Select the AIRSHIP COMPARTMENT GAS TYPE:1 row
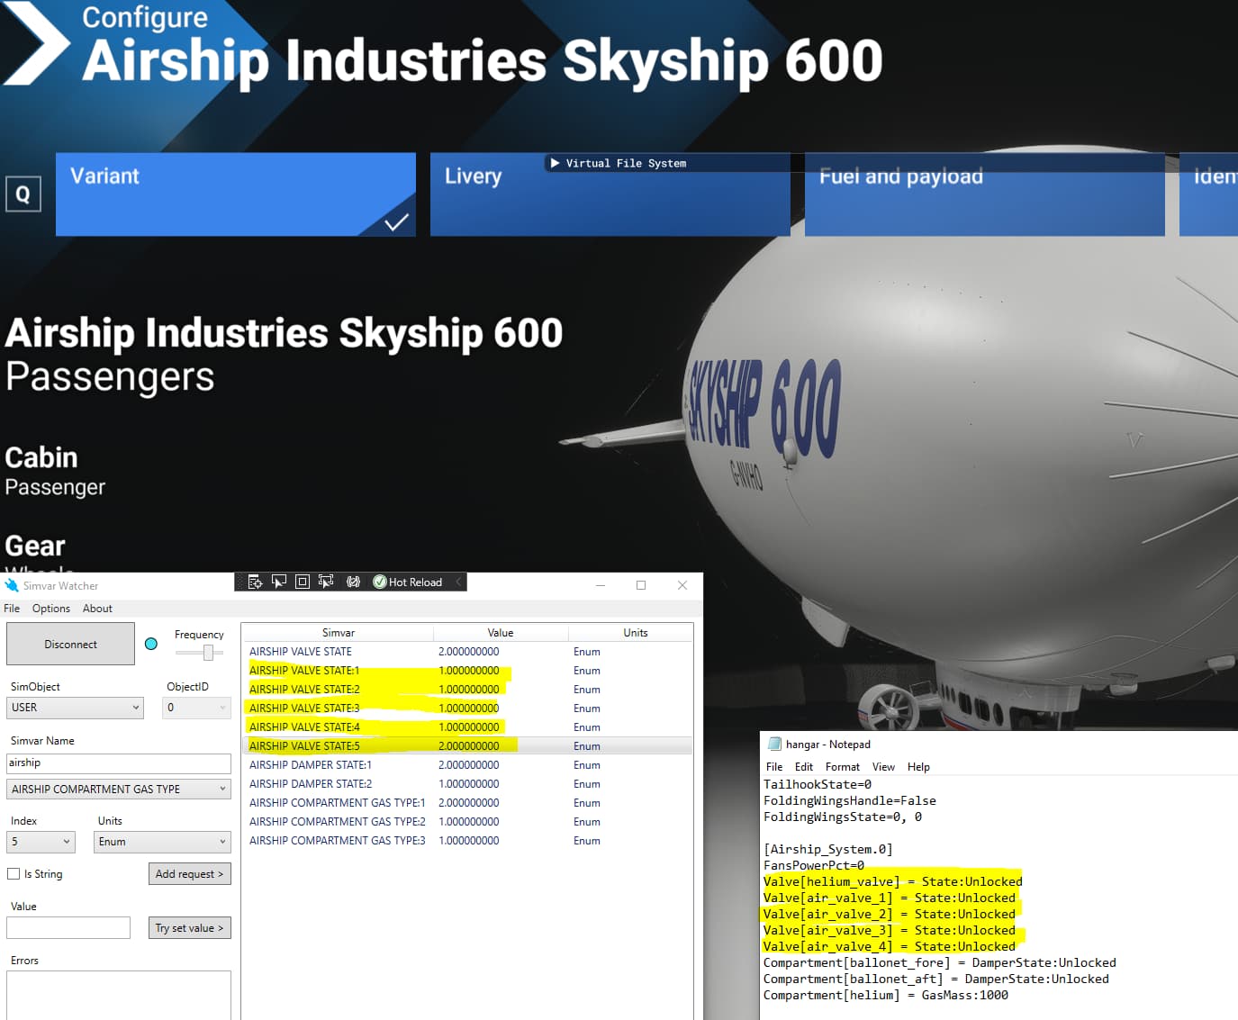Screen dimensions: 1238x1020 pos(467,803)
